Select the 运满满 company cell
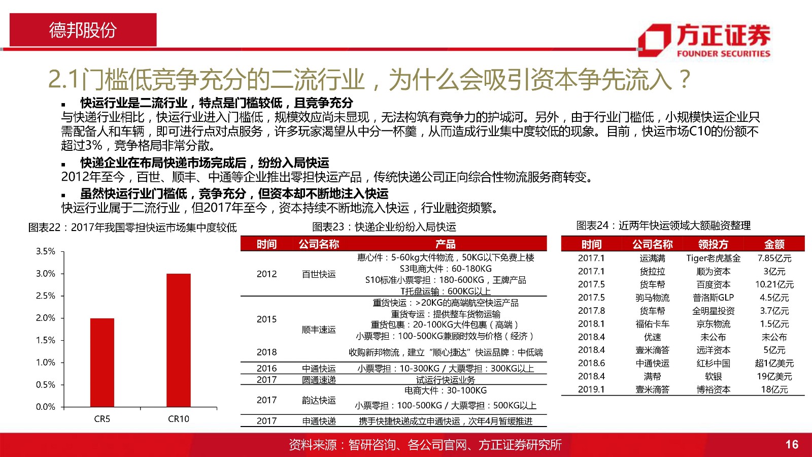The image size is (812, 457). click(x=652, y=258)
